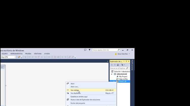The width and height of the screenshot is (190, 106).
Task: Click the Ver código brackets icon
Action: 68,90
